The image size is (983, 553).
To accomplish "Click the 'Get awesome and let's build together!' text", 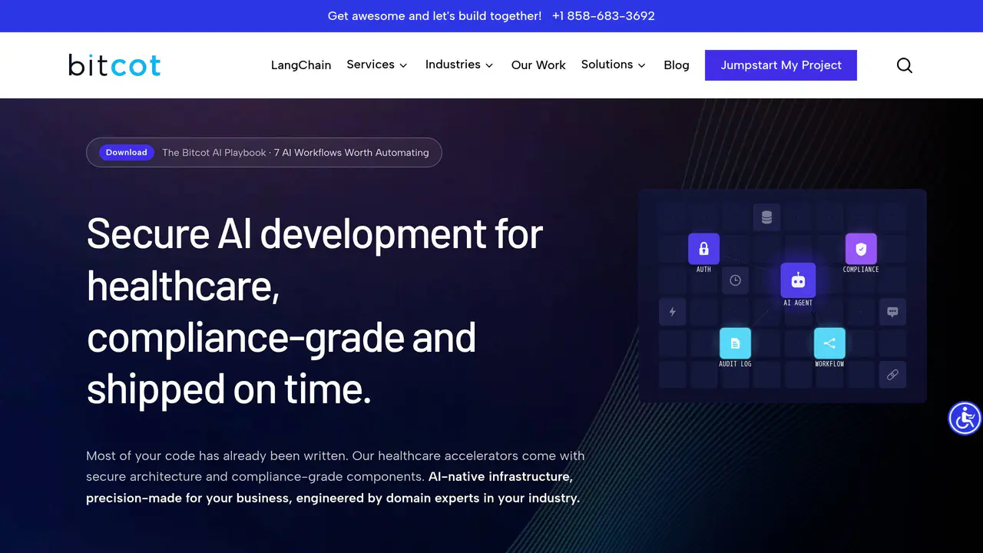I will pyautogui.click(x=435, y=15).
